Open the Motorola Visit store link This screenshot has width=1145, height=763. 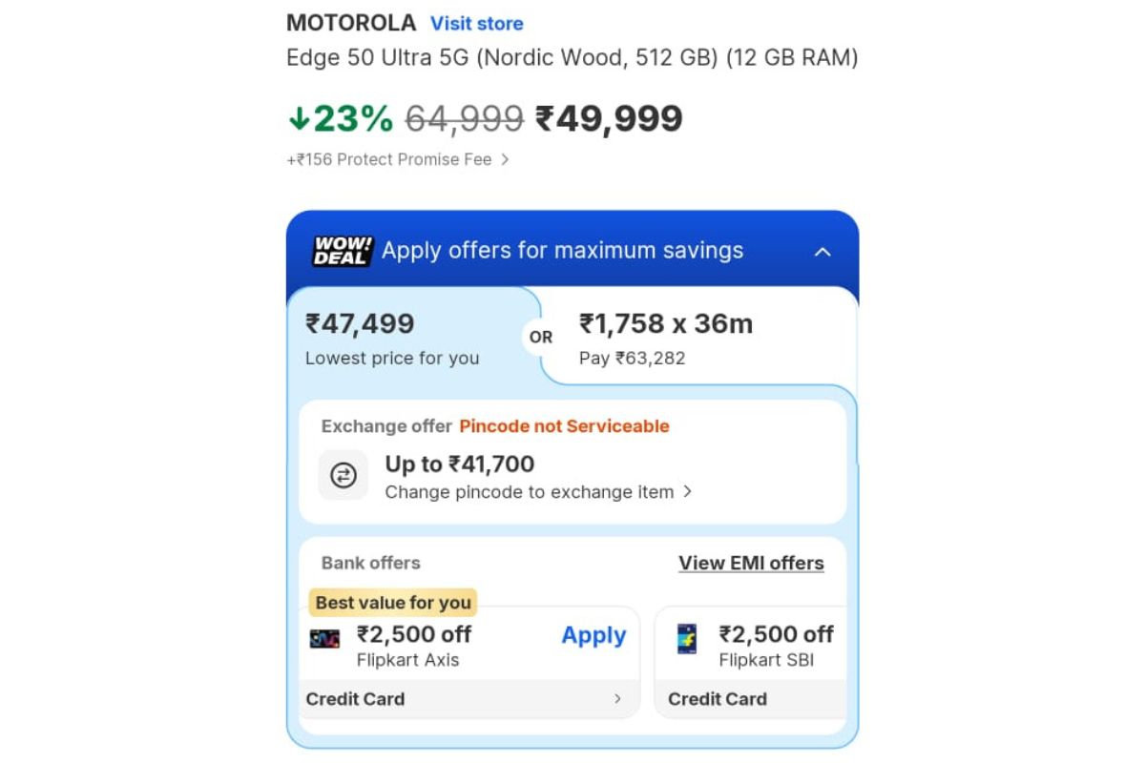point(476,23)
